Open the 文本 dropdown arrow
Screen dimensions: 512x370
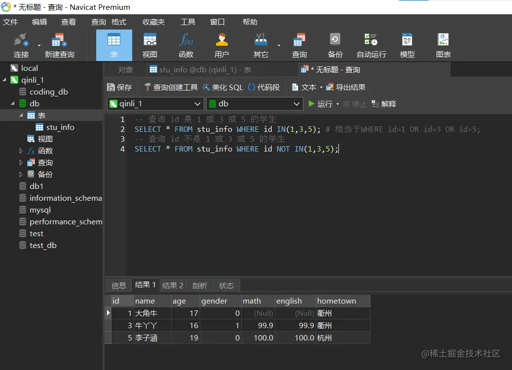tap(321, 87)
